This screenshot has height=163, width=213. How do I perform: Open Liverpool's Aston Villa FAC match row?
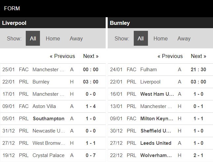(x=53, y=106)
